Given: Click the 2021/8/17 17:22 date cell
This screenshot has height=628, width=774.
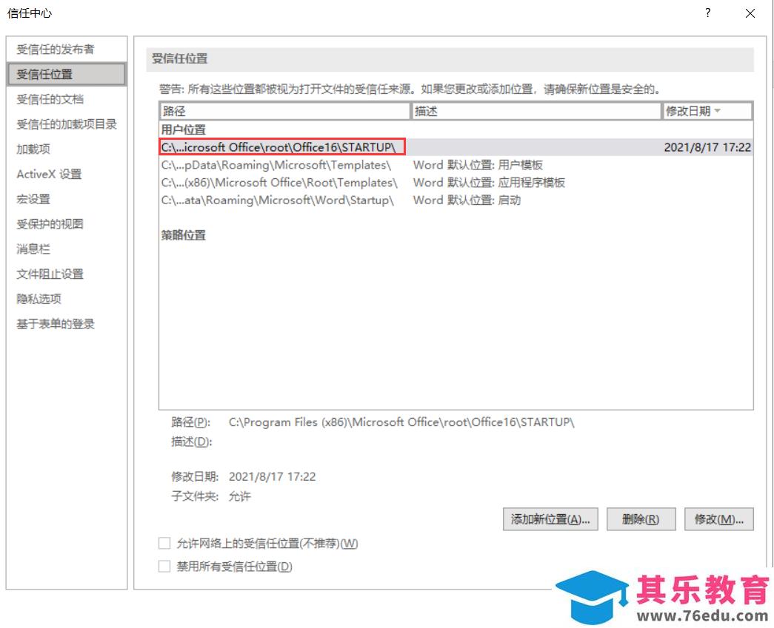Looking at the screenshot, I should [x=707, y=147].
